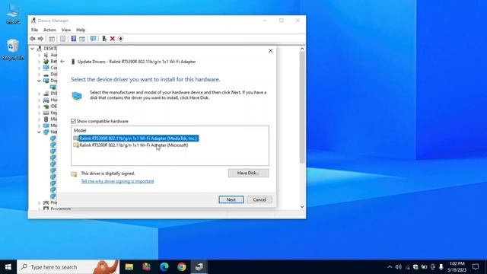Select the IDE controllers category icon
This screenshot has width=487, height=274.
point(46,107)
